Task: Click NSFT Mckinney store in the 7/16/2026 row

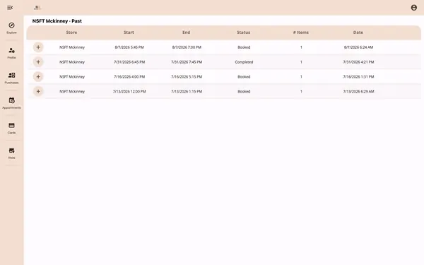Action: click(x=72, y=76)
